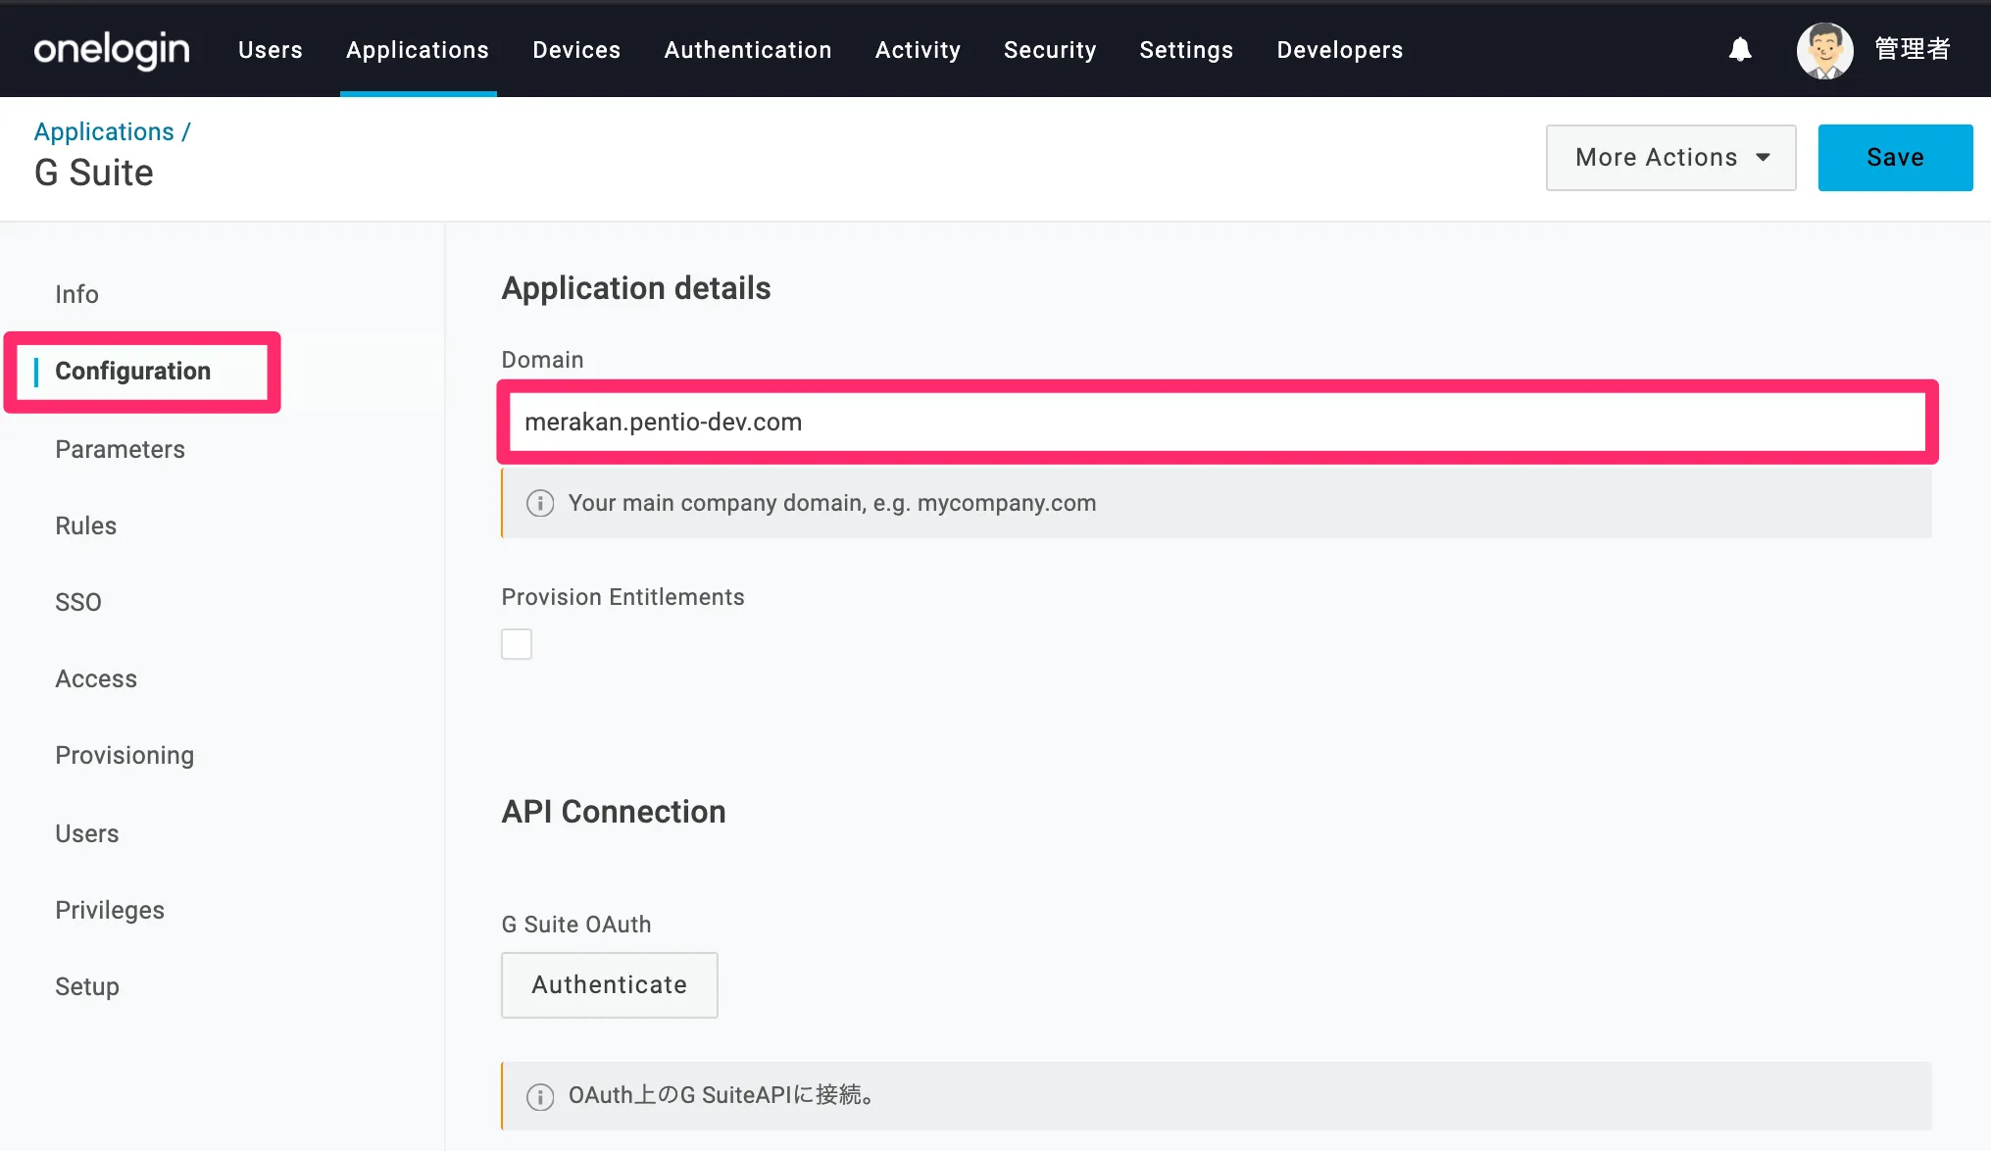The width and height of the screenshot is (1991, 1151).
Task: Click the info icon beside OAuth note
Action: point(540,1096)
